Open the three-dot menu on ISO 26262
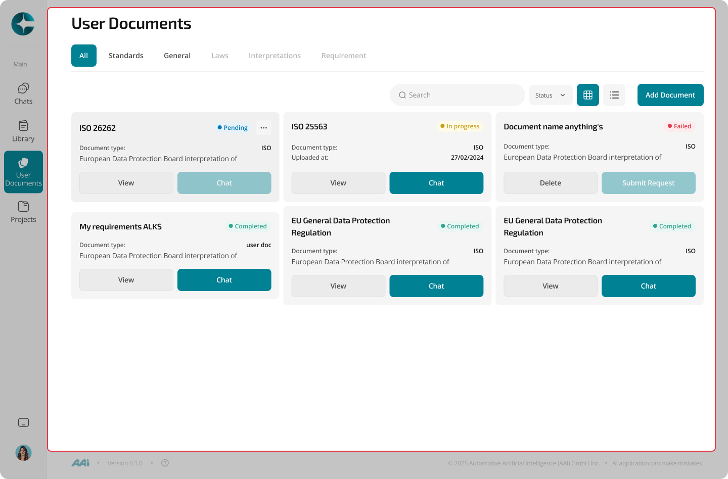This screenshot has width=728, height=479. pos(263,128)
